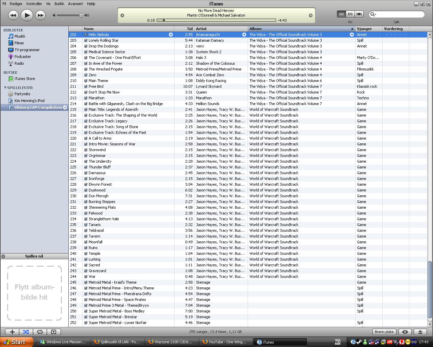Switch to Windows Live Messenger taskbar item
The height and width of the screenshot is (347, 433).
tap(63, 342)
